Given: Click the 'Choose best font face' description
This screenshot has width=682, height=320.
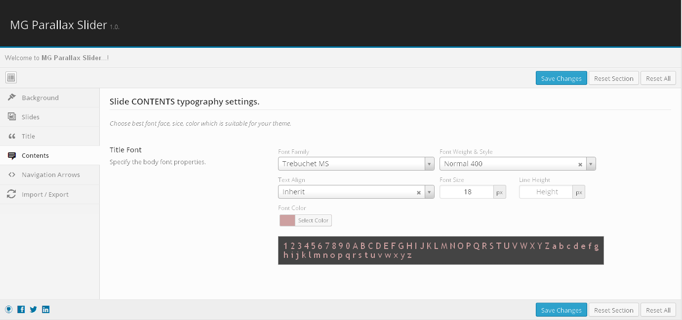Looking at the screenshot, I should pyautogui.click(x=201, y=123).
